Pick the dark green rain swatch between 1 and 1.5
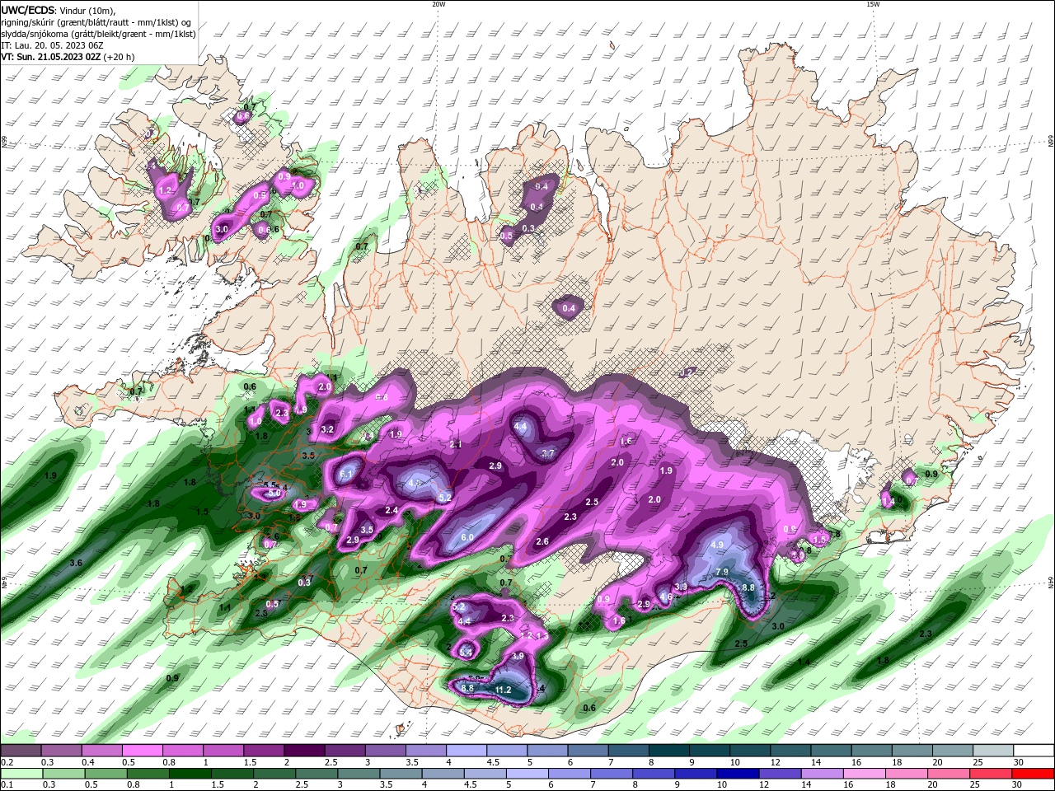 pyautogui.click(x=191, y=774)
